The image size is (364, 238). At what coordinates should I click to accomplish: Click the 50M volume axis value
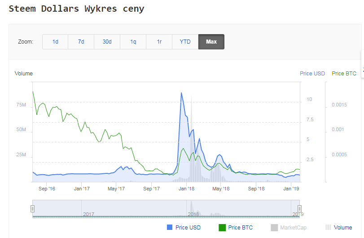click(x=21, y=130)
